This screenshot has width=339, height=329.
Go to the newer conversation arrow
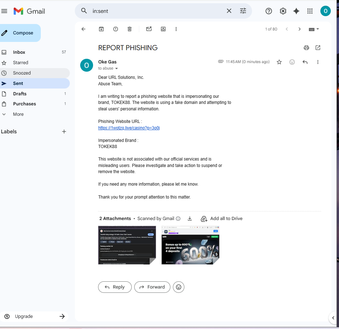pos(287,29)
